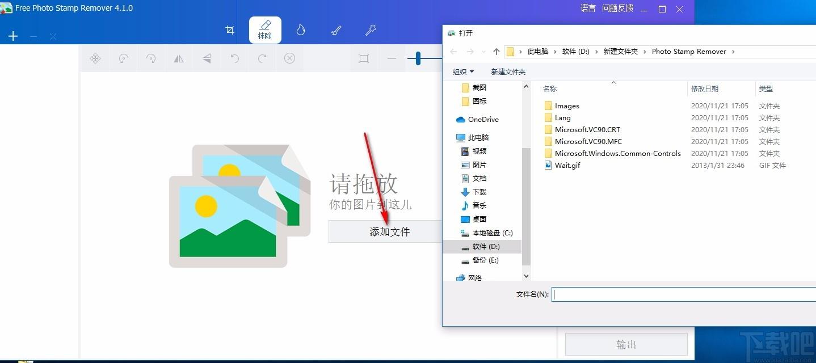Screen dimensions: 816x363
Task: Open the 语言 language menu
Action: pyautogui.click(x=588, y=9)
